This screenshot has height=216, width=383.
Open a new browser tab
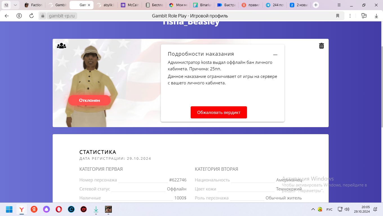[316, 5]
